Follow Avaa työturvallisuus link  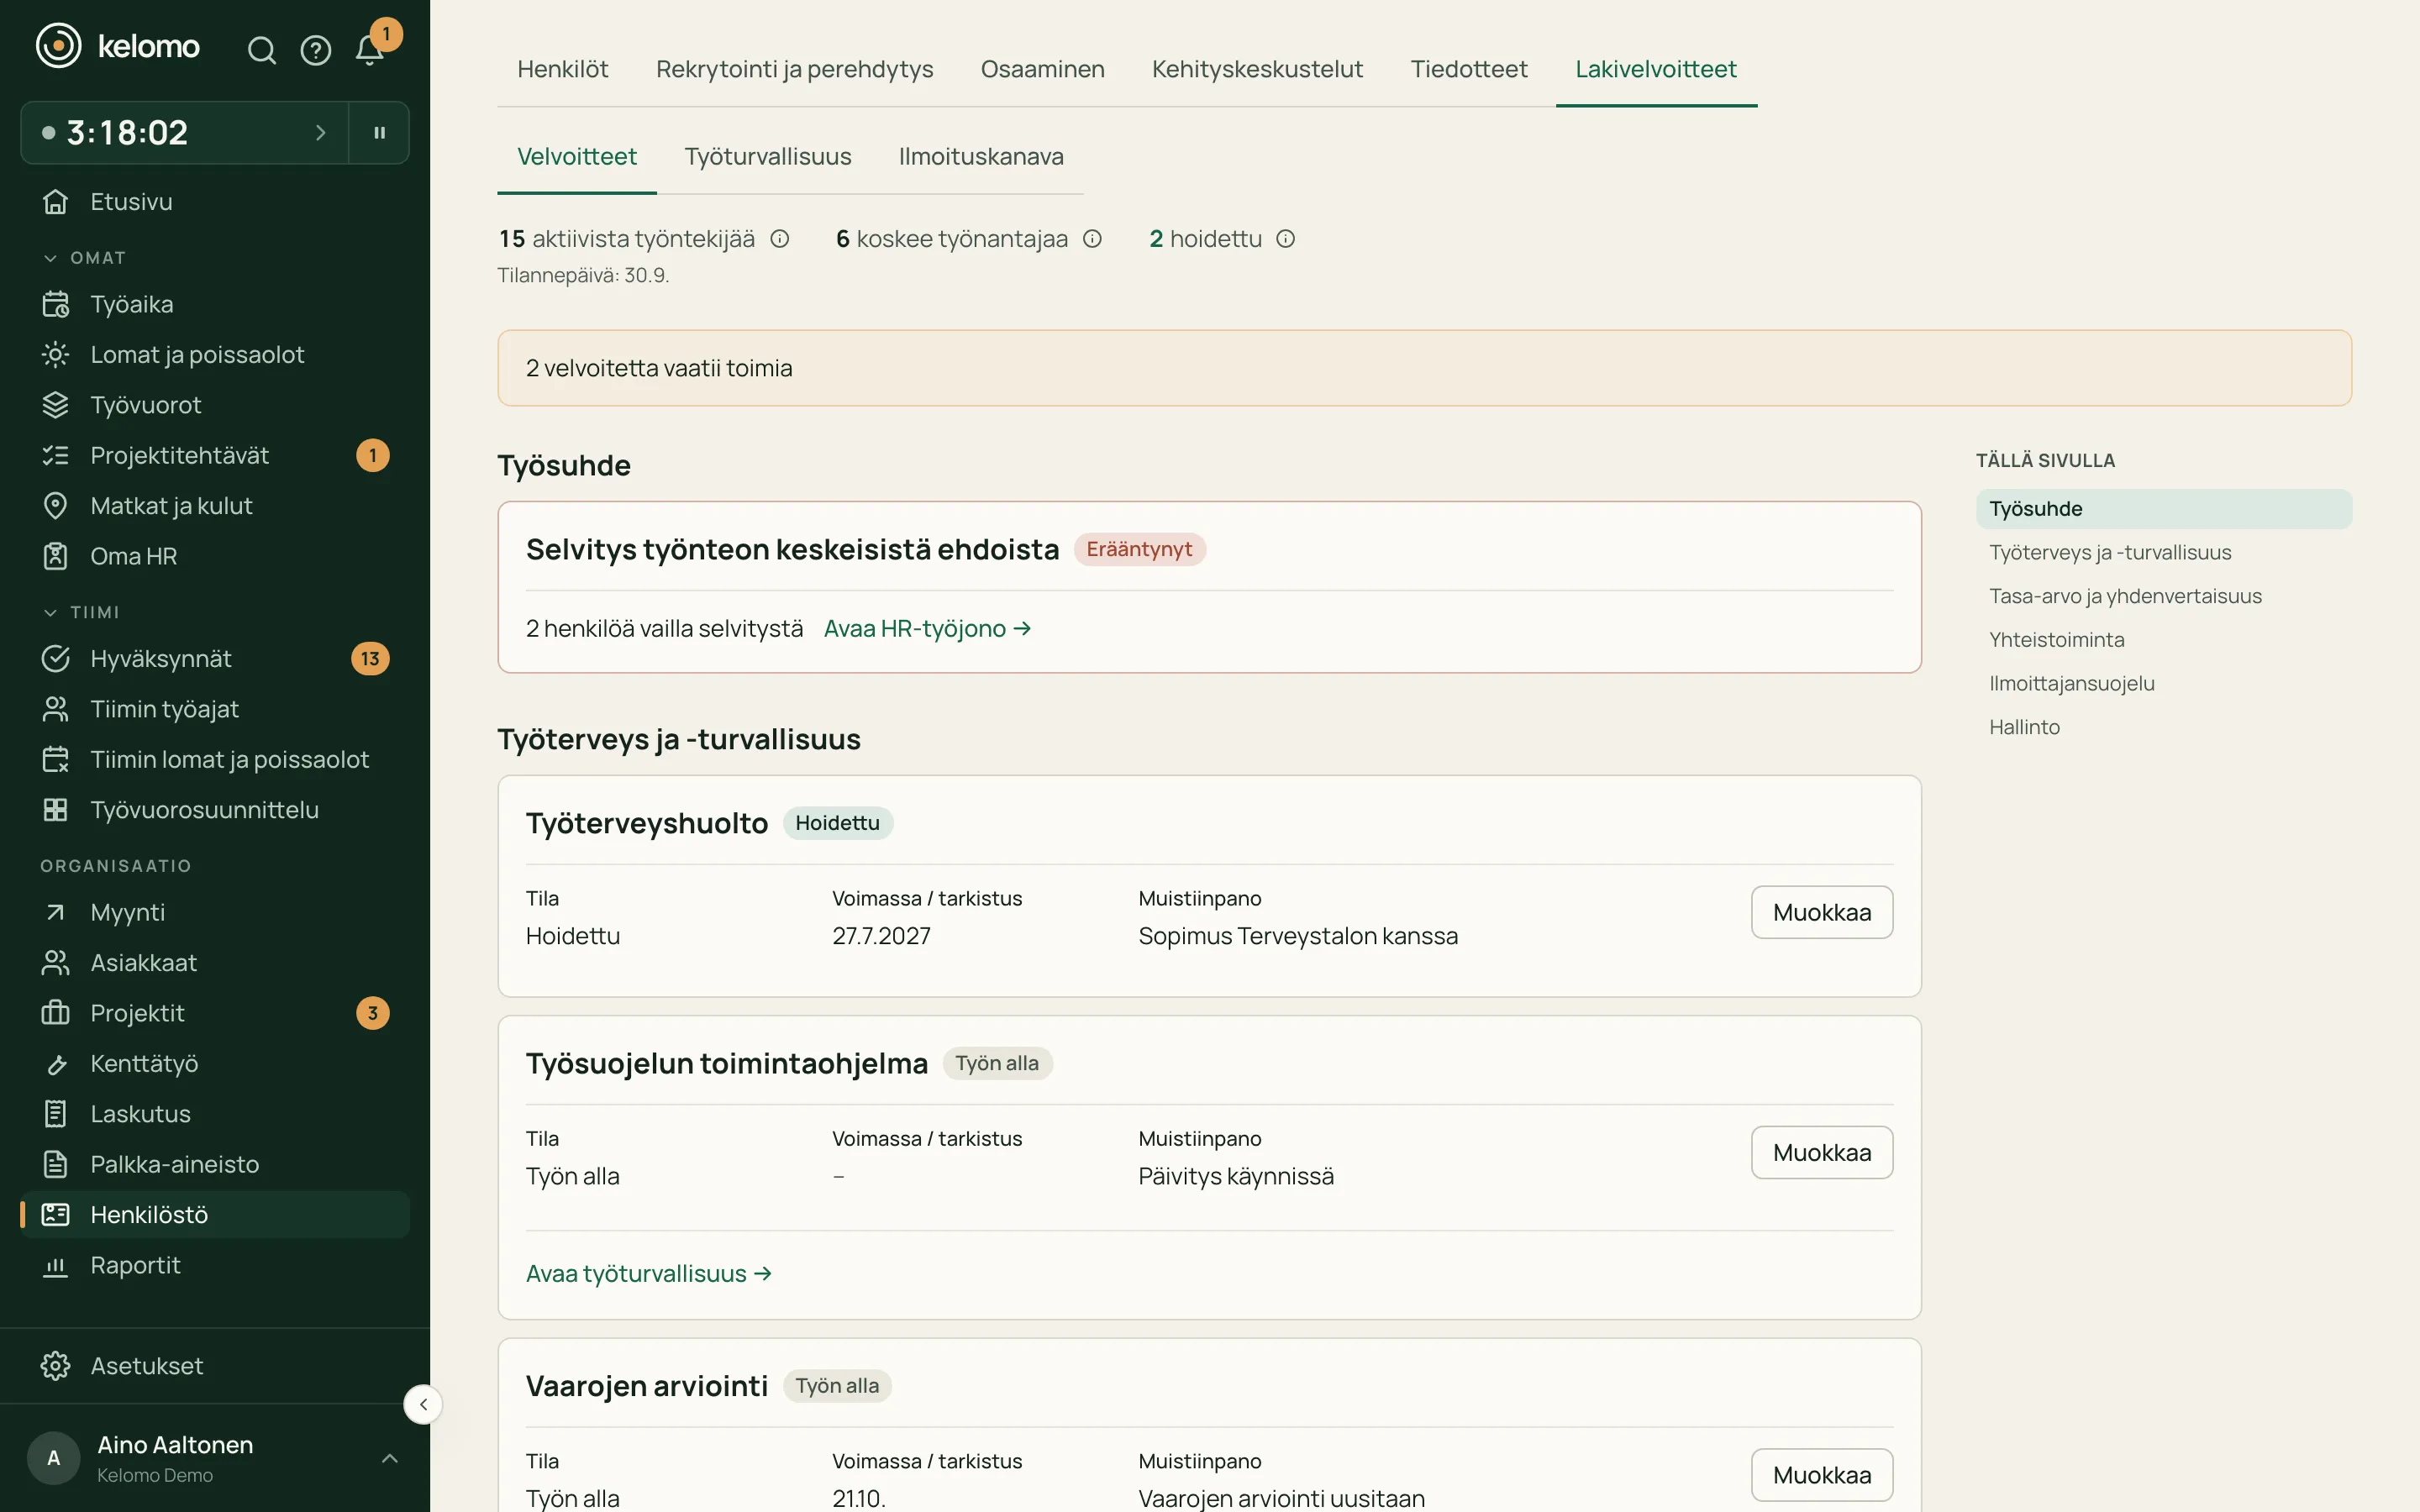649,1274
